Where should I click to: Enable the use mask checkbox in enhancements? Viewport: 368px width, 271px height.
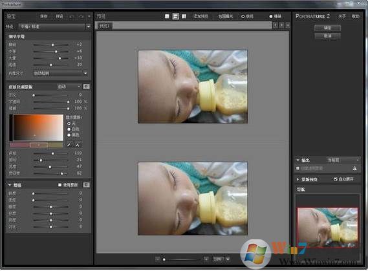60,185
